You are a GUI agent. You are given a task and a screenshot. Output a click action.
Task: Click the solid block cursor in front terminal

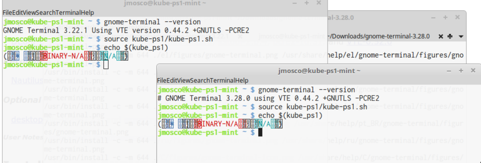pyautogui.click(x=260, y=132)
